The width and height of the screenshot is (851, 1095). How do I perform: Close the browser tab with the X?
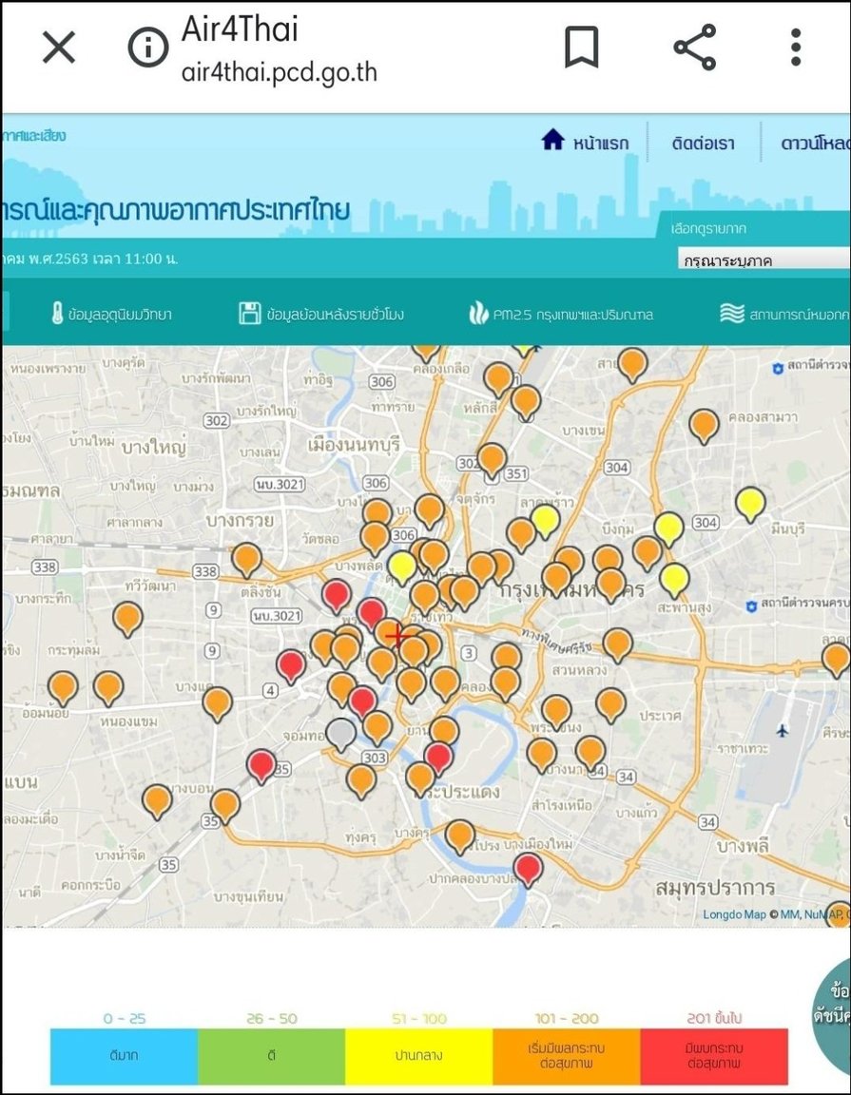pyautogui.click(x=59, y=48)
